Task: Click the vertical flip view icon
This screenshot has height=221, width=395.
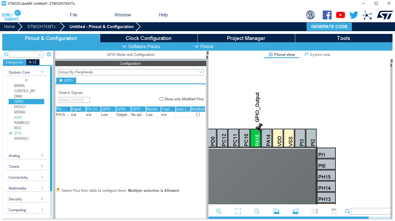Action: tap(315, 211)
